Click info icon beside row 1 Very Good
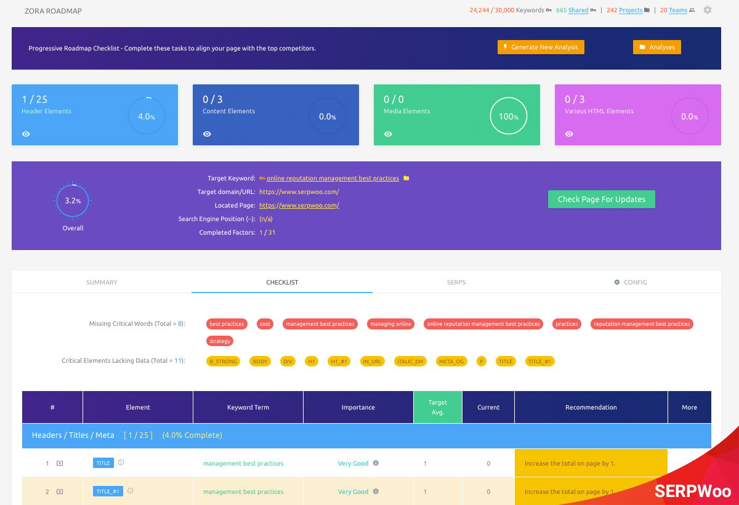Image resolution: width=739 pixels, height=505 pixels. coord(376,463)
